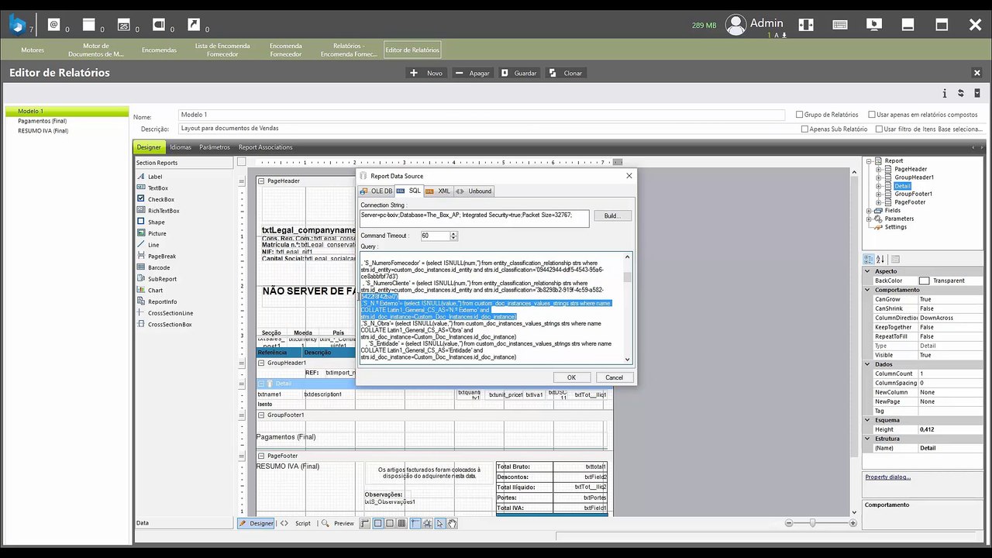992x558 pixels.
Task: Open the Report Associations tab
Action: pos(265,147)
